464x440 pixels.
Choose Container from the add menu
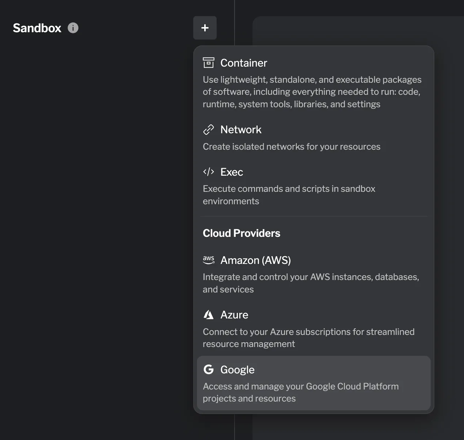(x=244, y=63)
